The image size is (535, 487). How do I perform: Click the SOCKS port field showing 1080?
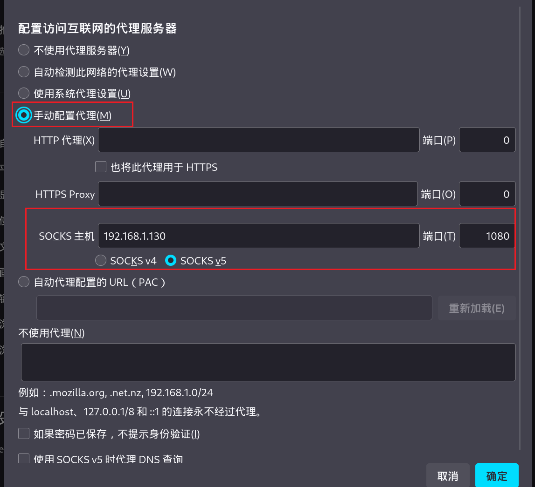(x=487, y=236)
